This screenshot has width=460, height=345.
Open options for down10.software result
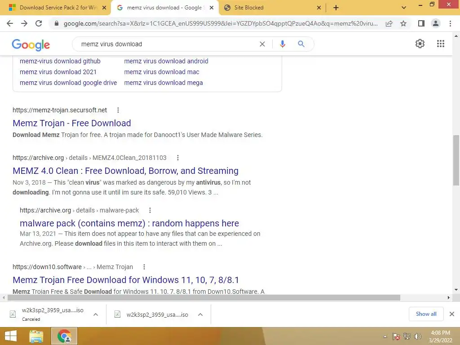pos(144,267)
